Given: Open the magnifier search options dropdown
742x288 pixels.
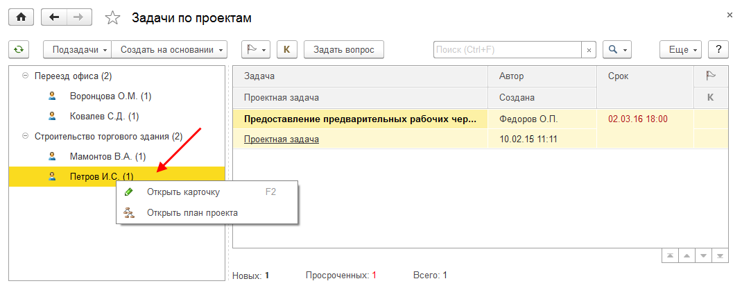Looking at the screenshot, I should pyautogui.click(x=616, y=50).
